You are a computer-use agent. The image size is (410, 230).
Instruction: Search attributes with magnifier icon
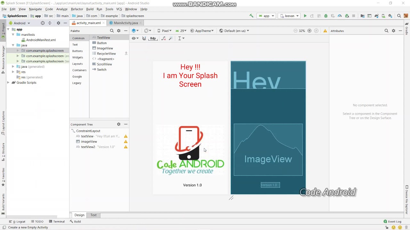coord(386,31)
